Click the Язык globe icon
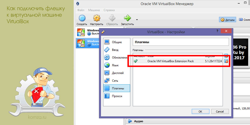Viewport: 250px width, 125px height. click(x=107, y=65)
